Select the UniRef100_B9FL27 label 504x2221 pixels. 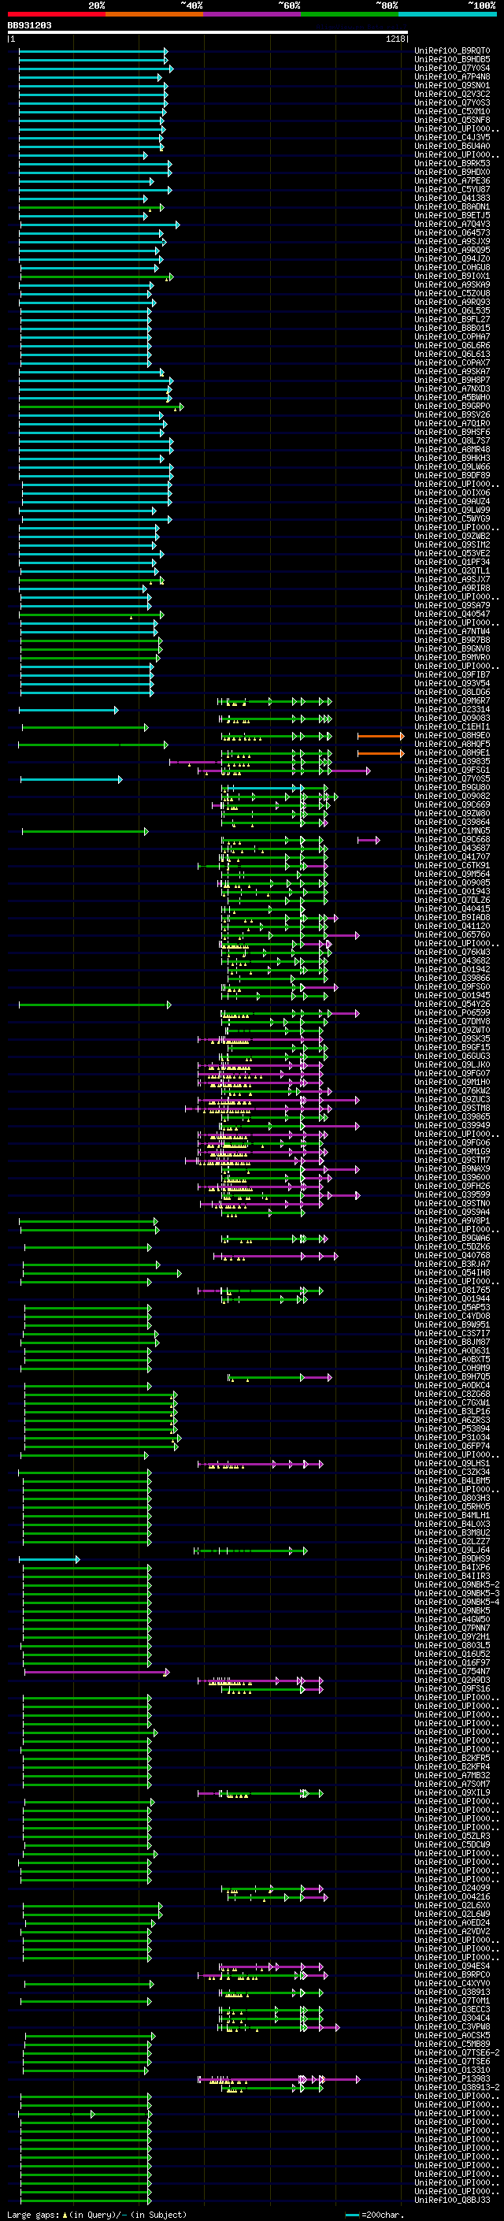pyautogui.click(x=452, y=319)
